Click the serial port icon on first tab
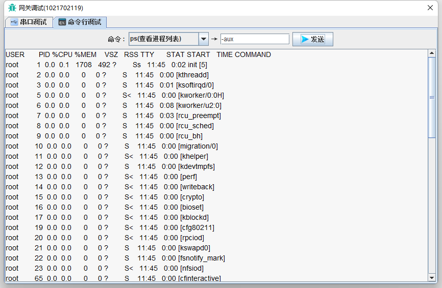Screen dimensions: 442x288 (14, 22)
